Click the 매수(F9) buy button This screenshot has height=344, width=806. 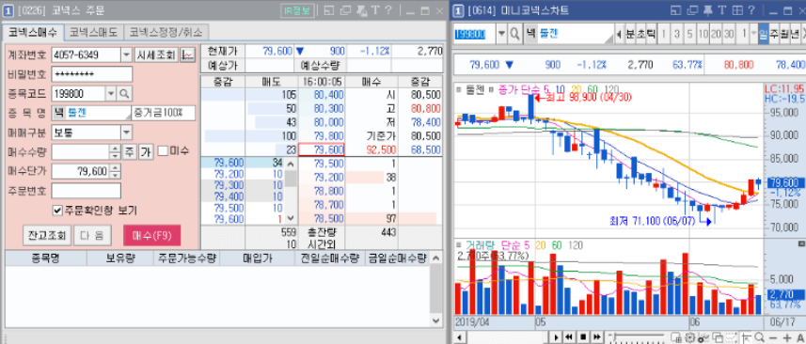[x=151, y=236]
